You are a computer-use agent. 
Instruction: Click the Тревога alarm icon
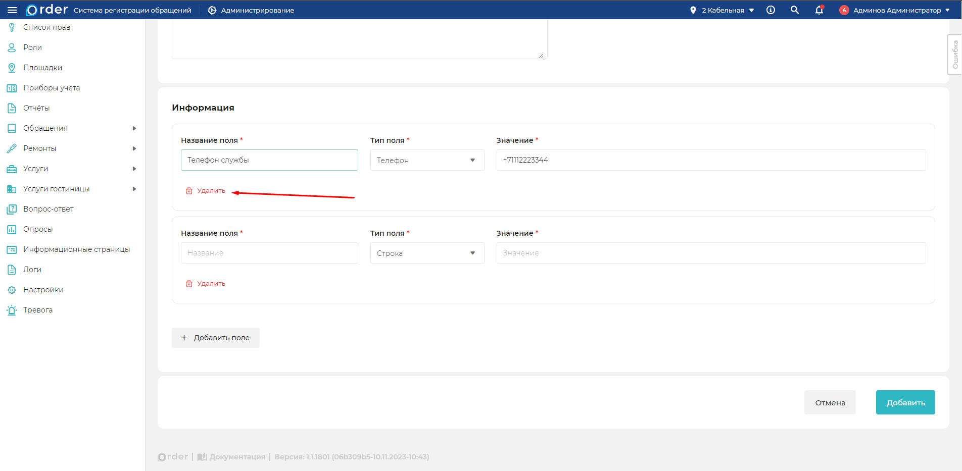click(12, 310)
